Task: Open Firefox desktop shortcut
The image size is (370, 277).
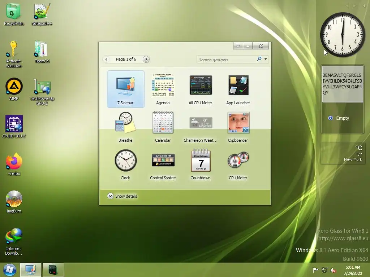Action: [x=14, y=164]
